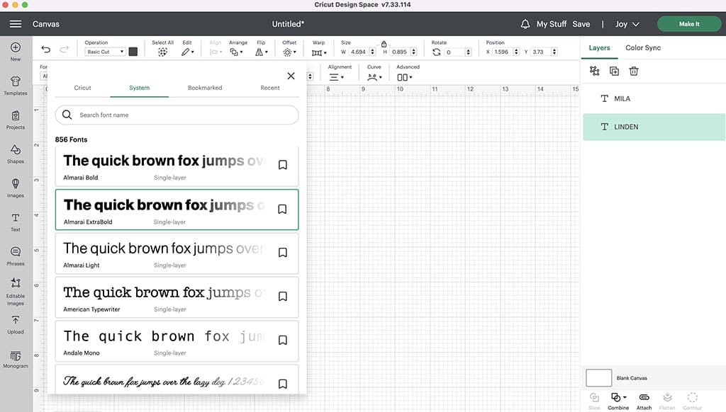
Task: Bookmark the script font in the last row
Action: [282, 384]
